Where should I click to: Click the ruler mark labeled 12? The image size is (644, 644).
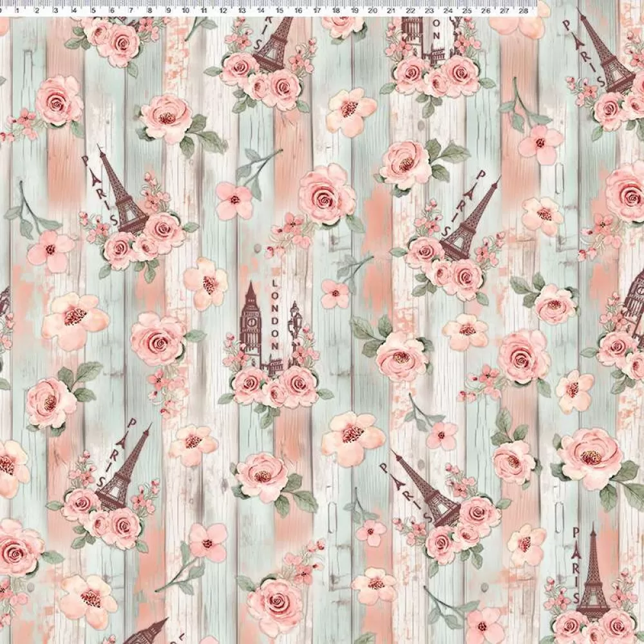tap(223, 11)
